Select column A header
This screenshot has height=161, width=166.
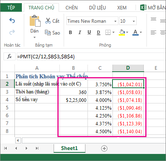[x=37, y=68]
